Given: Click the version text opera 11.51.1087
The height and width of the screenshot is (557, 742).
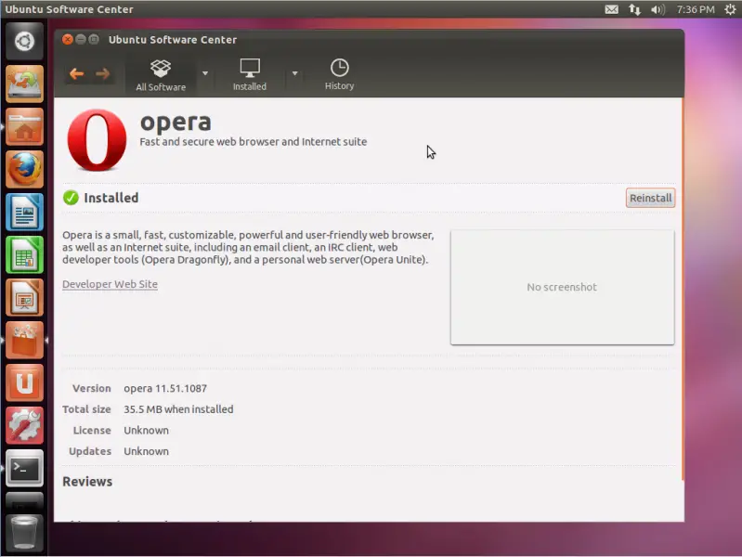Looking at the screenshot, I should click(165, 389).
